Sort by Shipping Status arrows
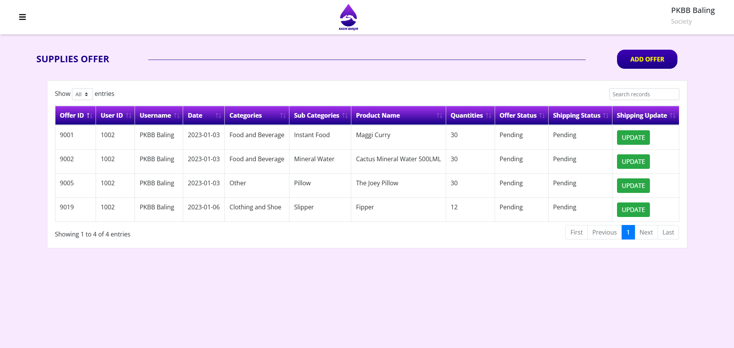 [x=606, y=116]
